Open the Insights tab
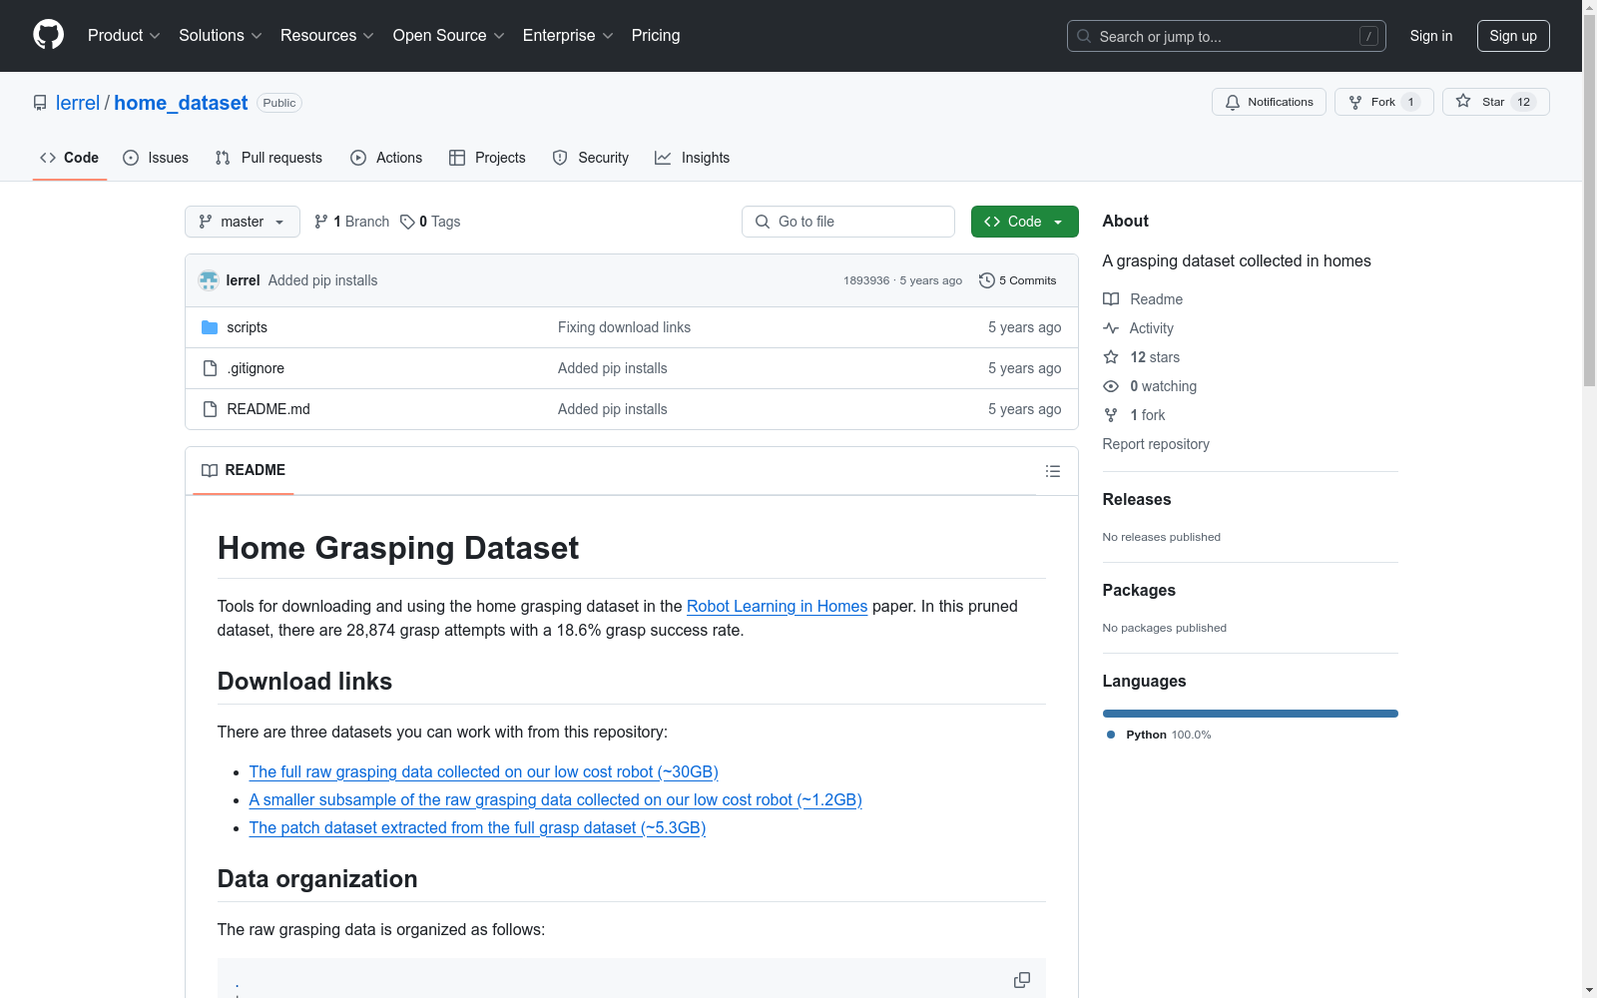Screen dimensions: 1597x998 coord(692,158)
